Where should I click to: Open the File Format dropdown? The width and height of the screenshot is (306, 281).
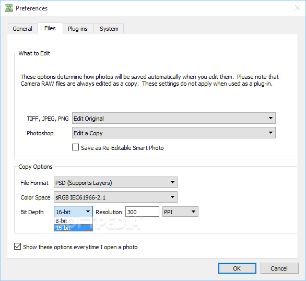(x=115, y=182)
